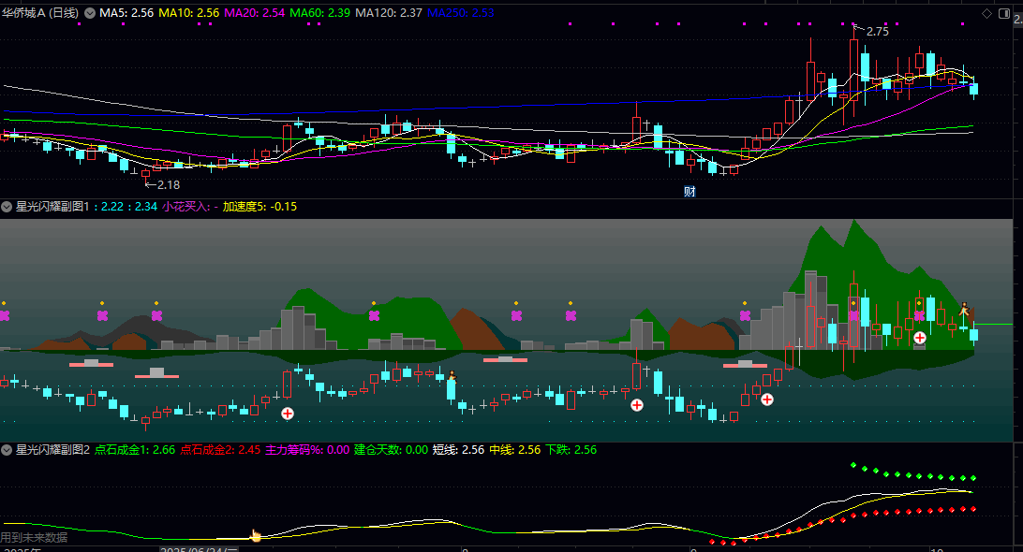The width and height of the screenshot is (1023, 552).
Task: Click the leftmost magenta flower buy marker
Action: click(4, 315)
